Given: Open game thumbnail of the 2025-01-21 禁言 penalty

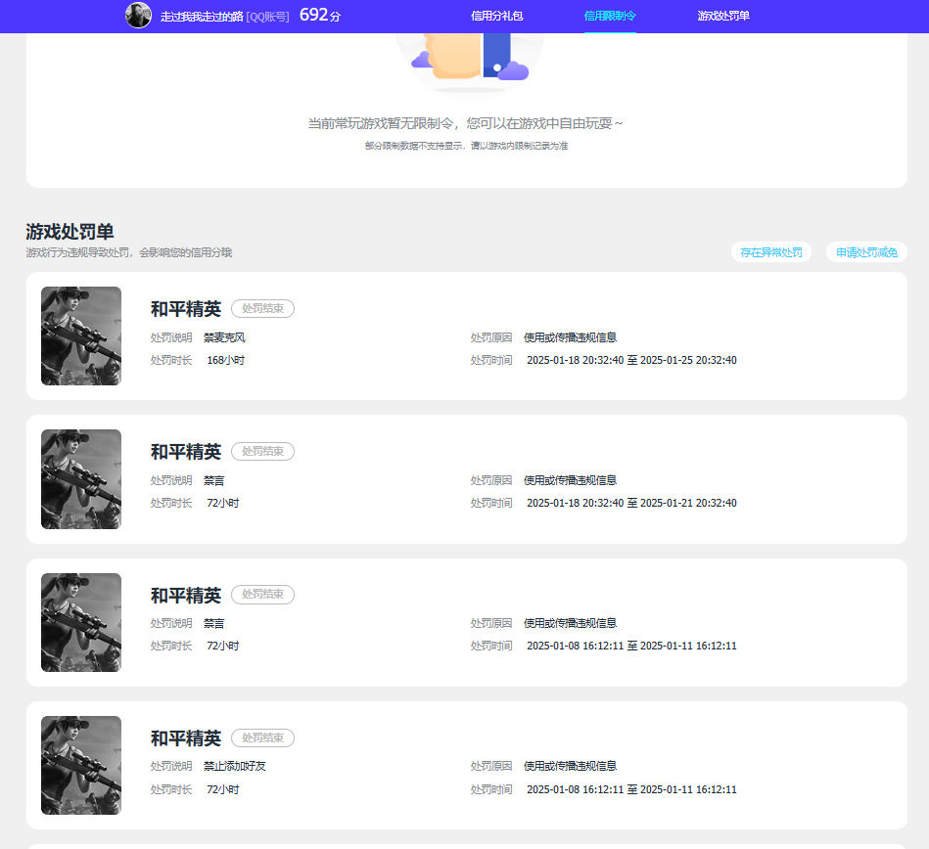Looking at the screenshot, I should 81,479.
